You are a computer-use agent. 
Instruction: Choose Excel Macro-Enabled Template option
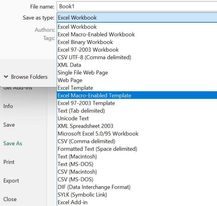point(94,96)
